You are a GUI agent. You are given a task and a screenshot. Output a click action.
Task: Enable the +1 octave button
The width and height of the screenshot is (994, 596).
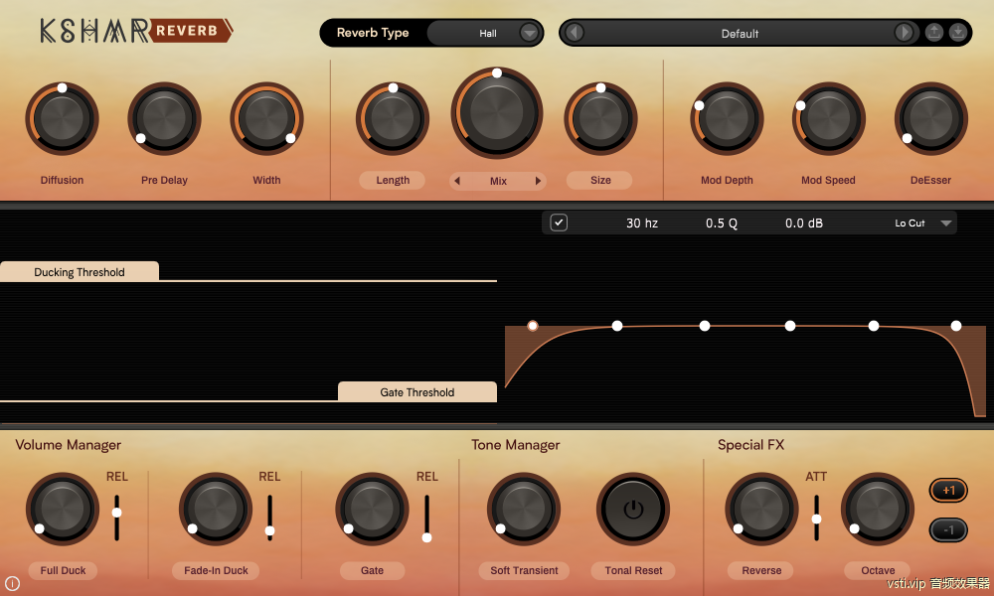pyautogui.click(x=948, y=491)
